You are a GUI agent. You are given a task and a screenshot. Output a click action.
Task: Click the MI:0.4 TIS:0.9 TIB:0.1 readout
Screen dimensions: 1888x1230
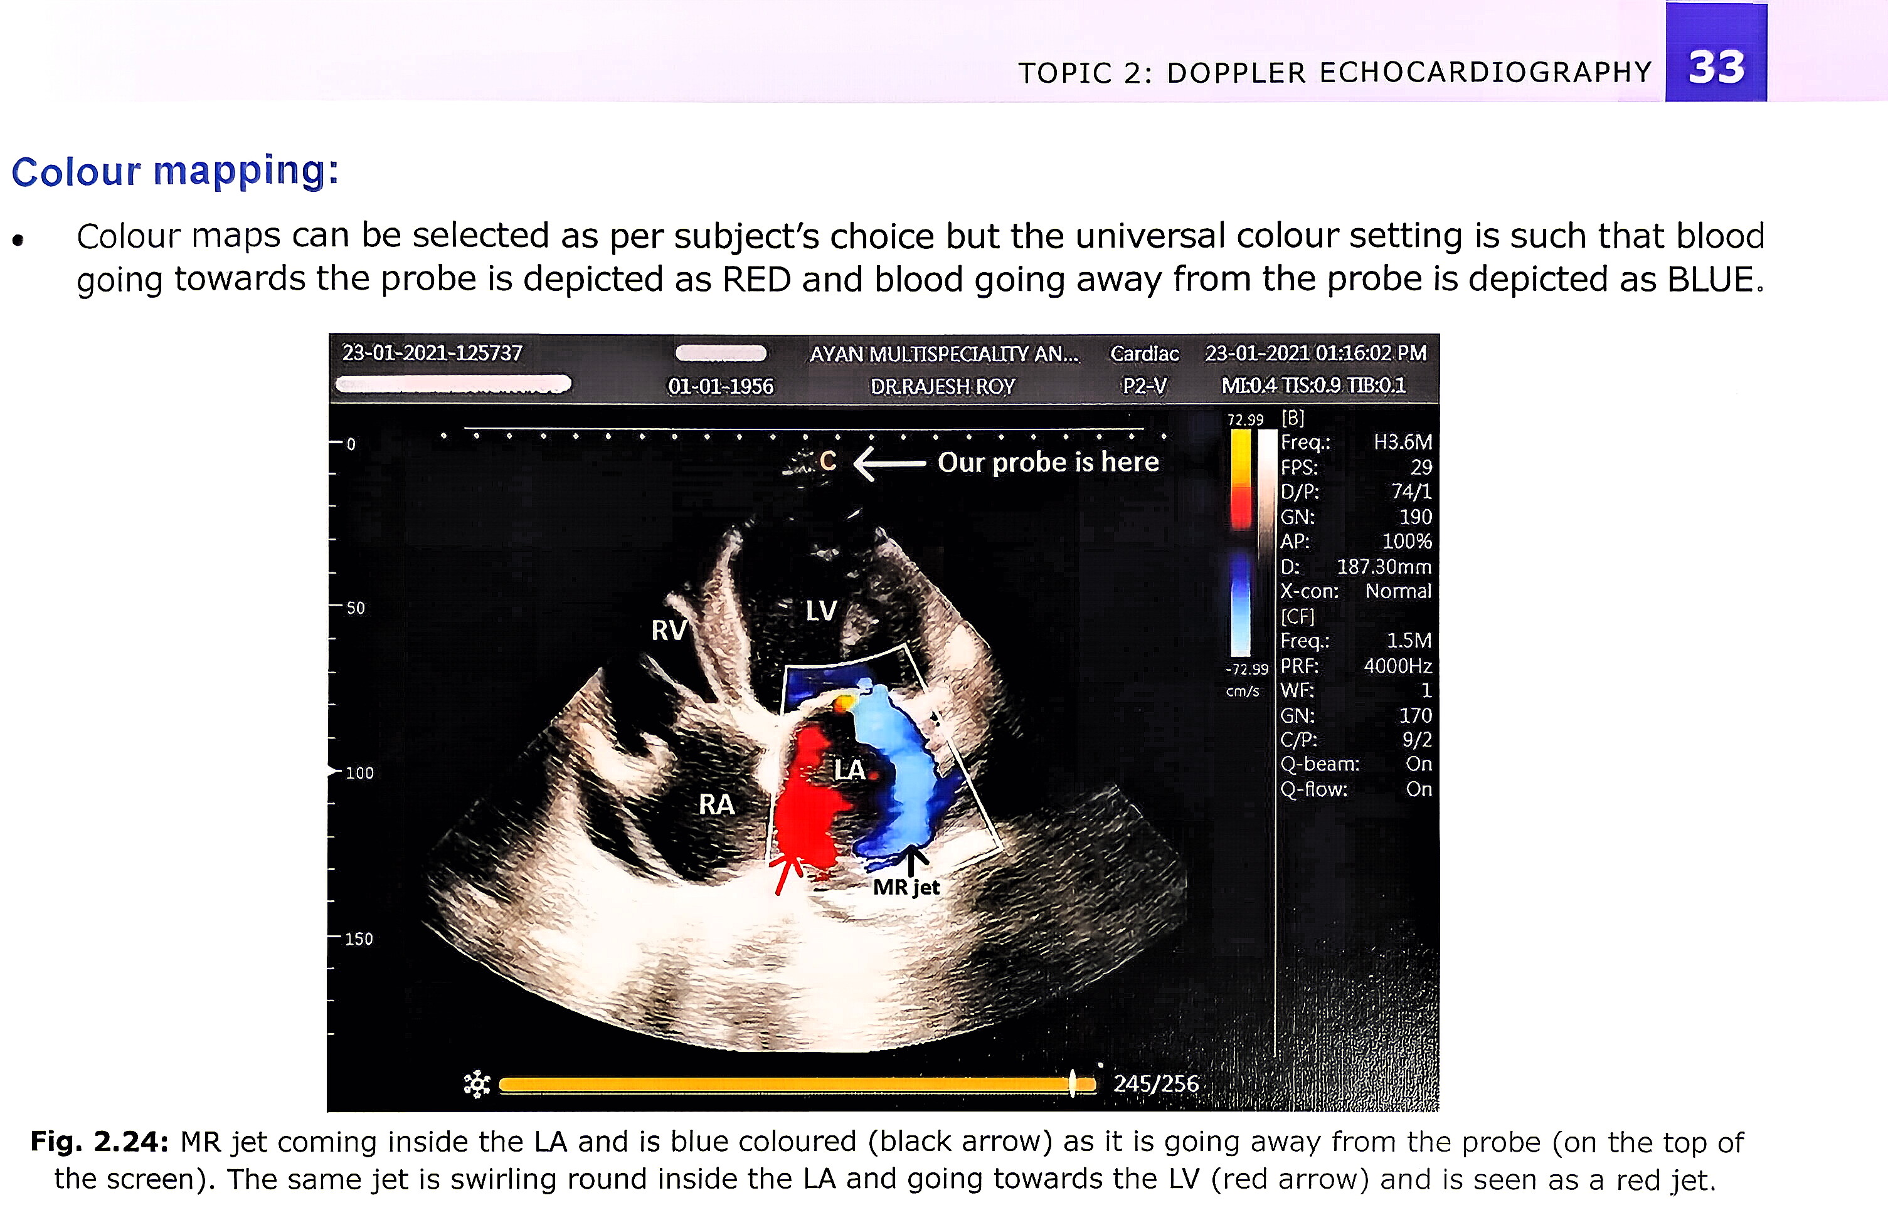coord(1313,386)
